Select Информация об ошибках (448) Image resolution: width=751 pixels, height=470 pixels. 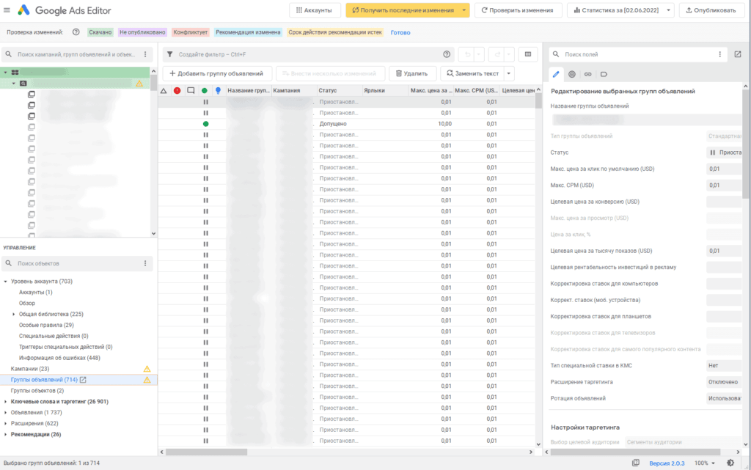pyautogui.click(x=59, y=358)
